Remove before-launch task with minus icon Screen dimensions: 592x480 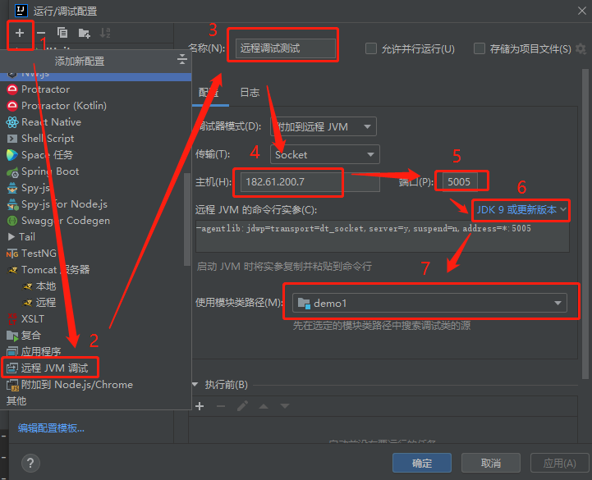coord(221,406)
